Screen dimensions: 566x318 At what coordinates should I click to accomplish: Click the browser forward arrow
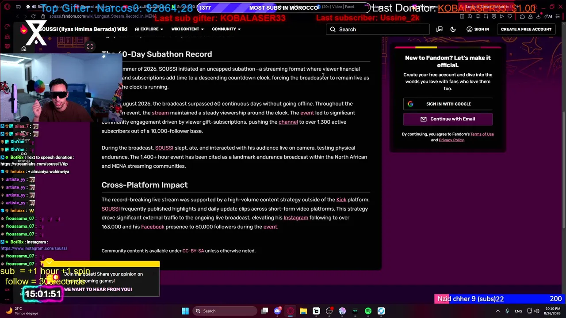coord(25,16)
